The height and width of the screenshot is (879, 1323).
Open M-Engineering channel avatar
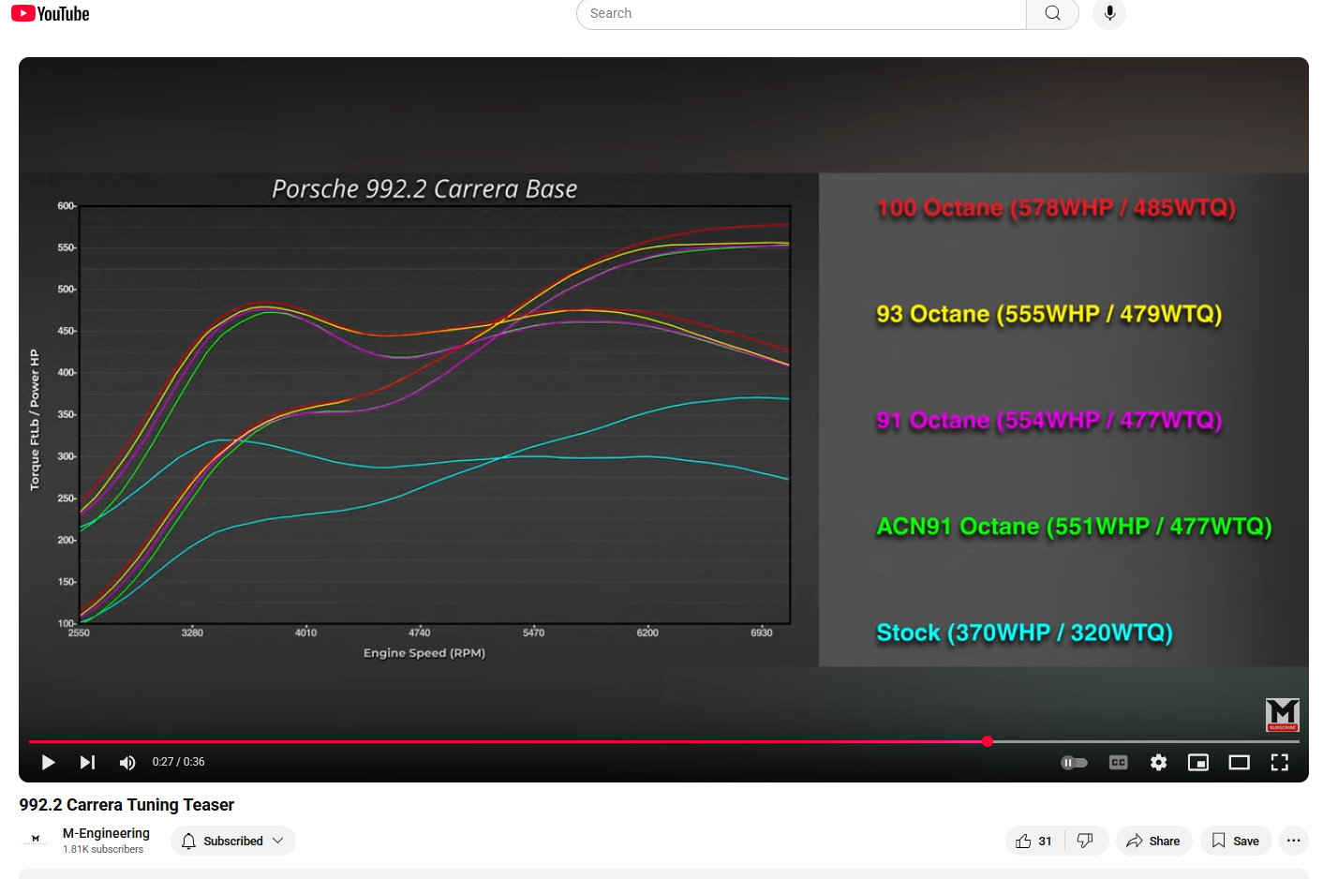tap(36, 841)
